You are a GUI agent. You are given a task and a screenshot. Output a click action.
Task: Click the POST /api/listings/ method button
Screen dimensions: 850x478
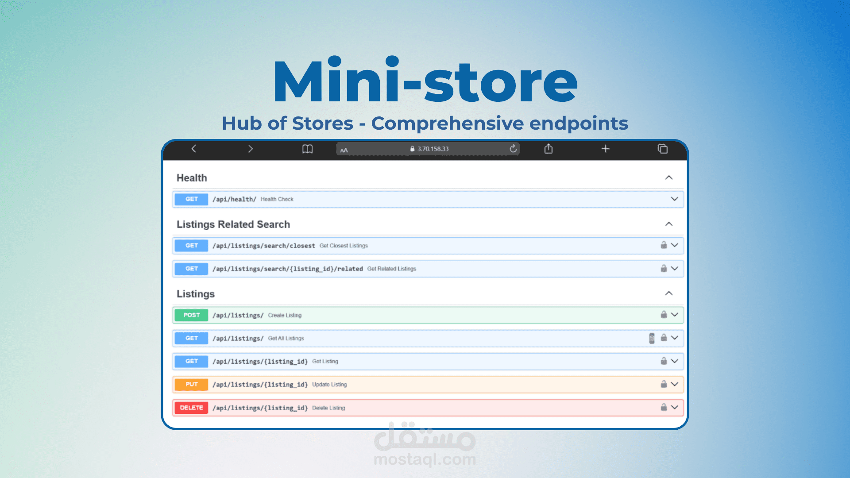[x=191, y=315]
